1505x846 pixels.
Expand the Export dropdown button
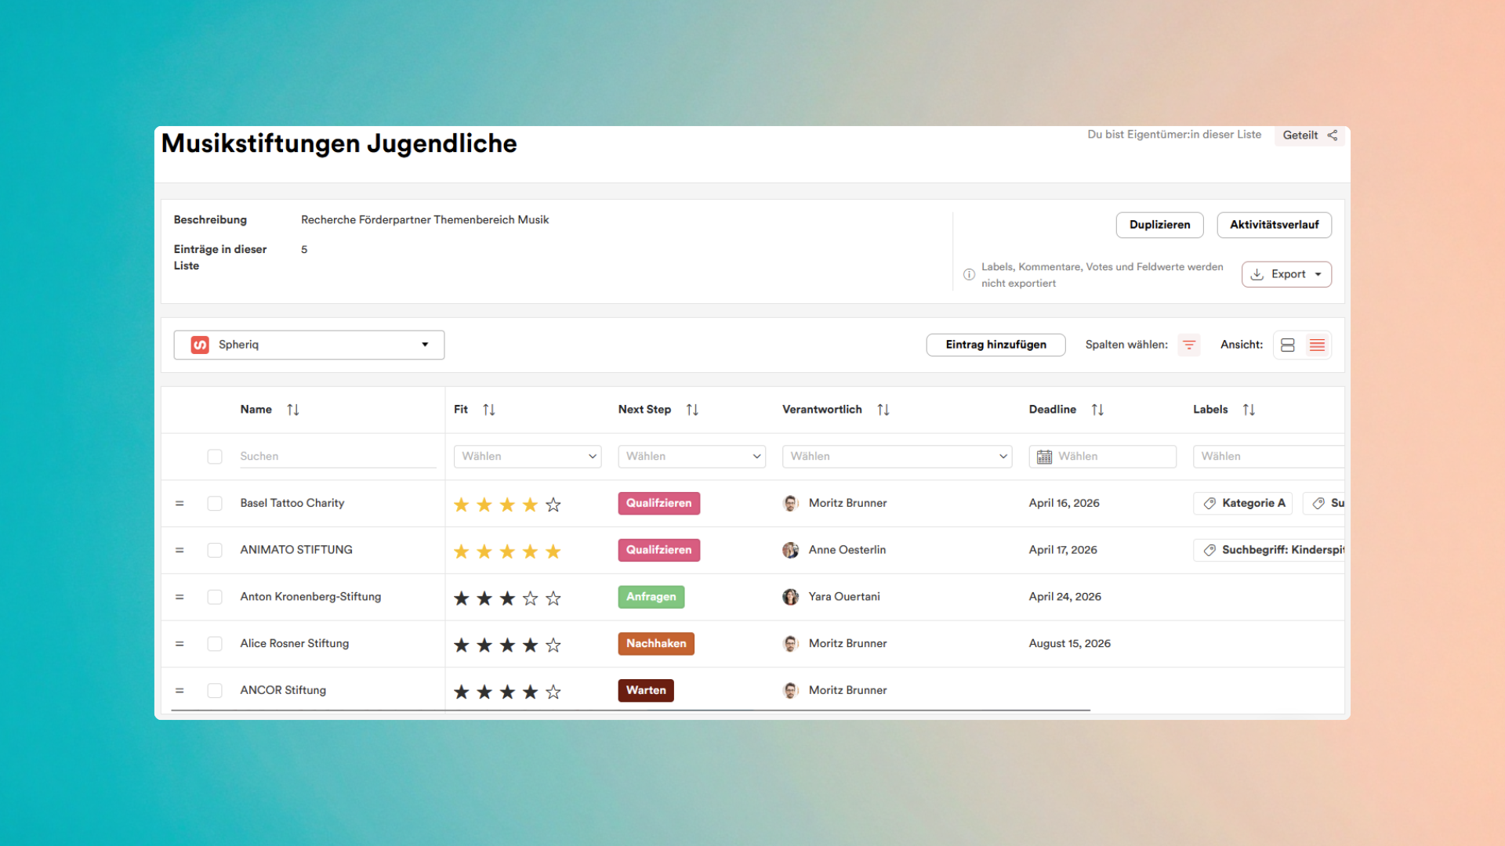click(1286, 274)
